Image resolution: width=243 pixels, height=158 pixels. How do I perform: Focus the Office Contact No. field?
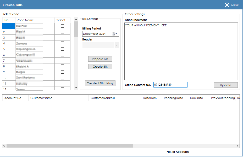170,85
